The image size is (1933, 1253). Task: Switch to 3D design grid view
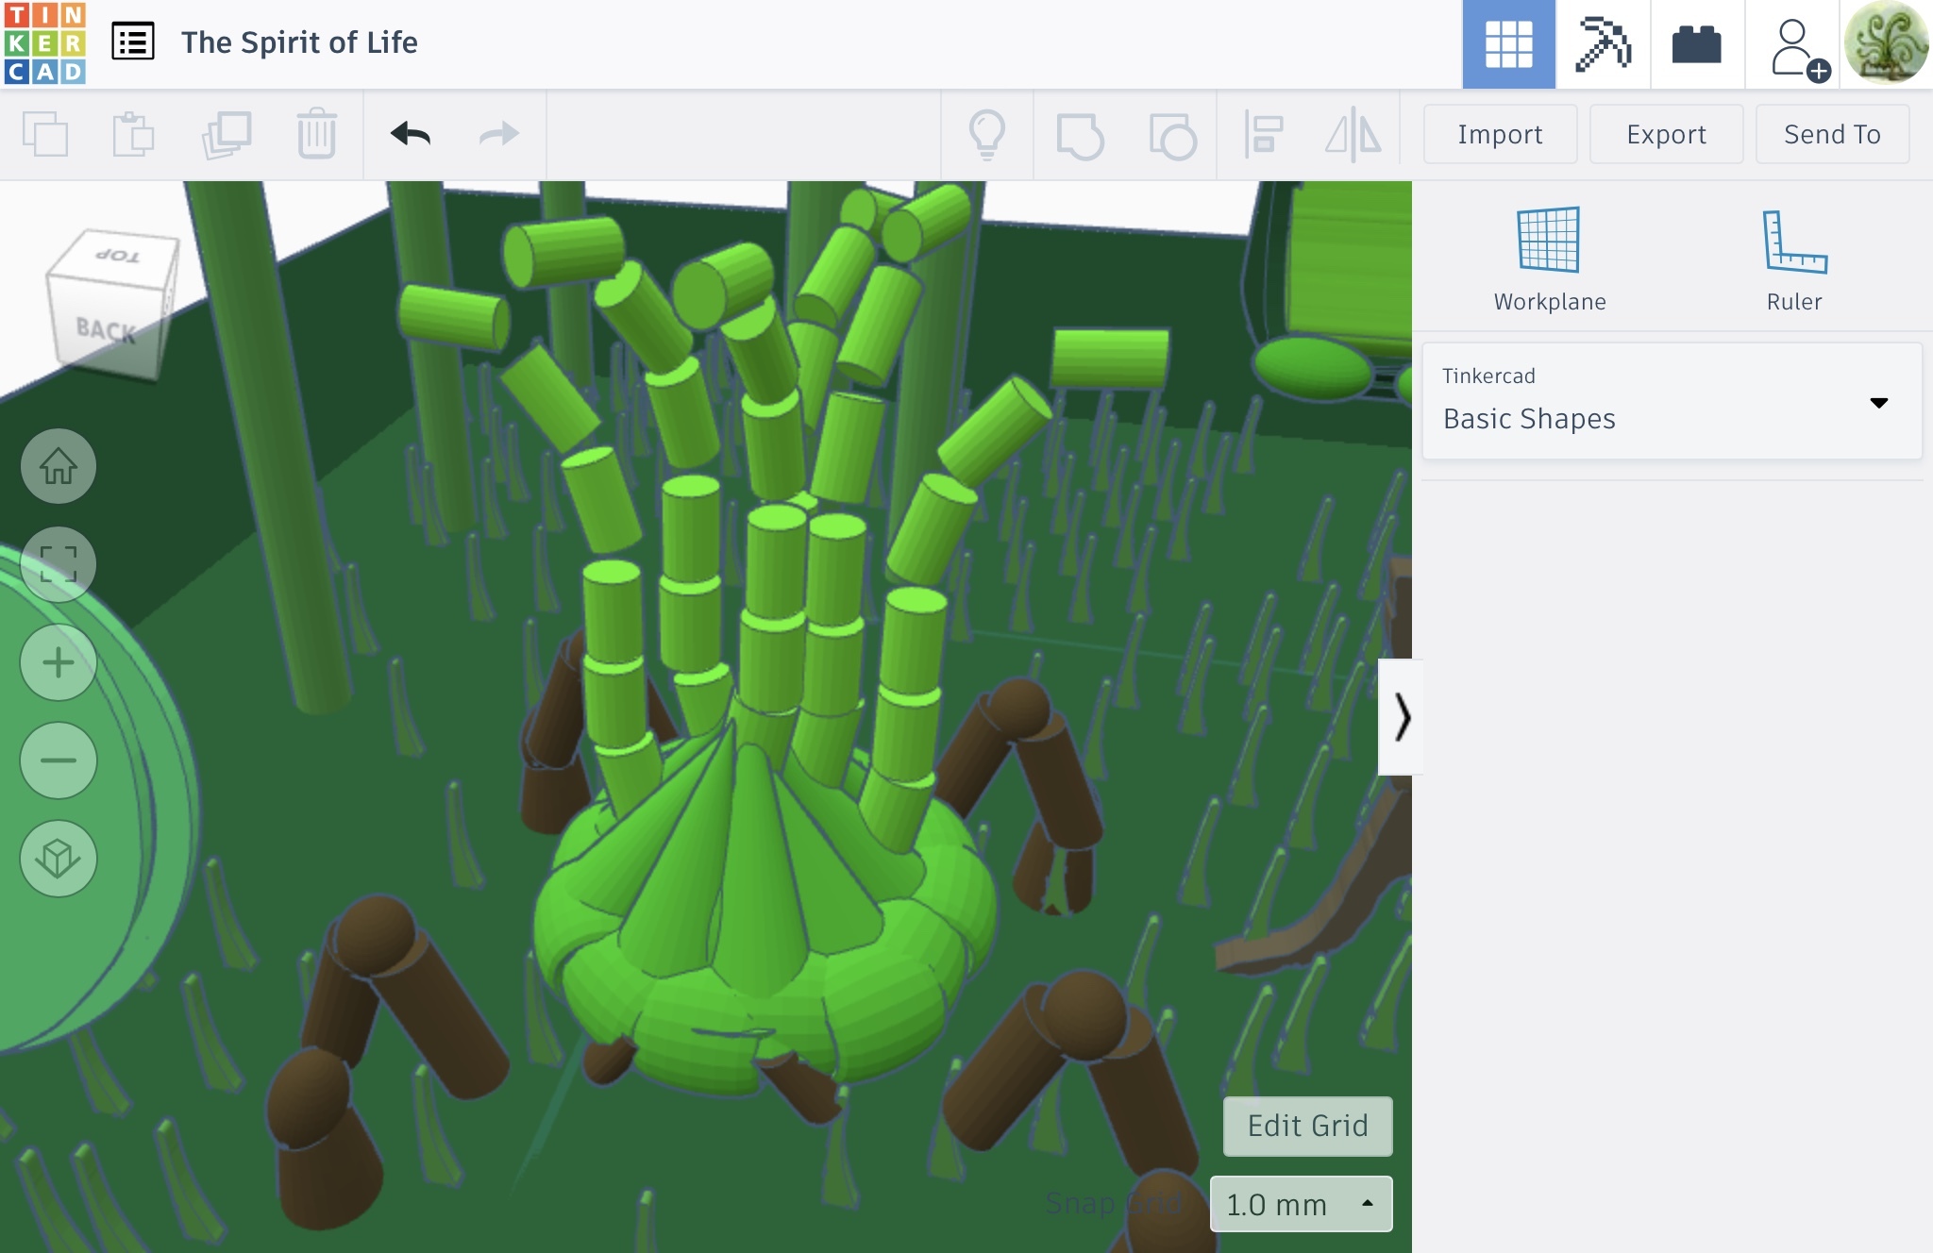click(x=1508, y=44)
